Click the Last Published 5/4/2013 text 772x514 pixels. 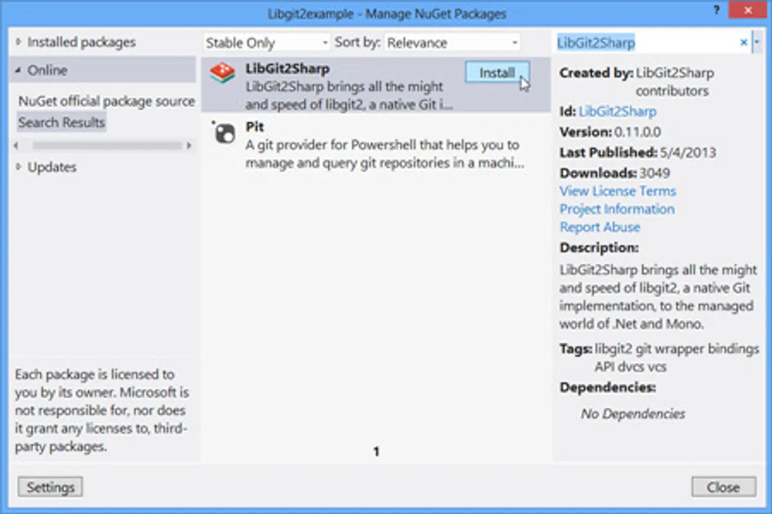pyautogui.click(x=638, y=152)
